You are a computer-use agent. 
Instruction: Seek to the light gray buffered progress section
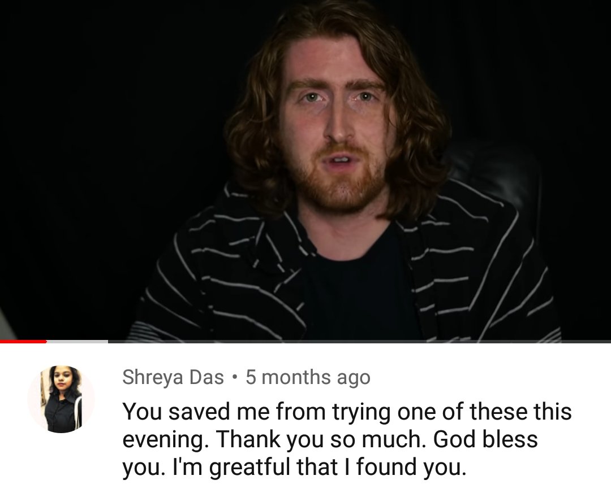tap(77, 342)
